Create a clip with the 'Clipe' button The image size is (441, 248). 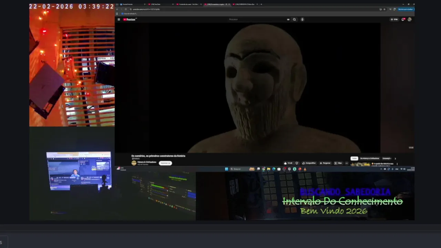pyautogui.click(x=338, y=163)
